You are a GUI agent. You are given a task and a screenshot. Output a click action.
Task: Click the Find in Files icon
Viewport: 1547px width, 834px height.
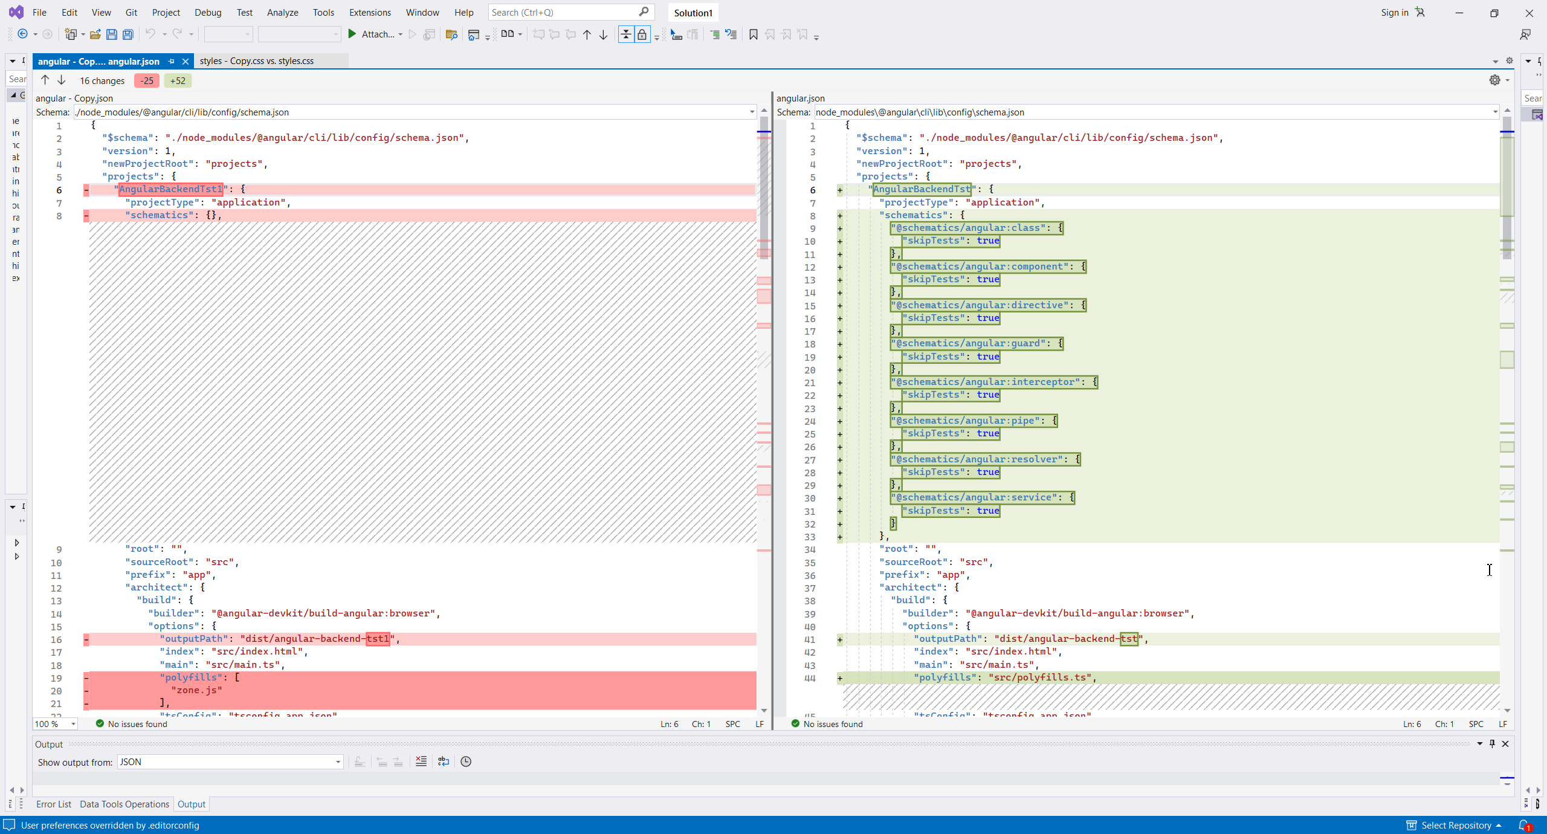pyautogui.click(x=451, y=34)
